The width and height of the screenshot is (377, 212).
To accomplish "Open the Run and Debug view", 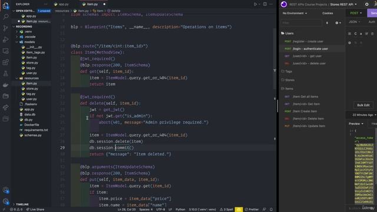I will pyautogui.click(x=5, y=39).
